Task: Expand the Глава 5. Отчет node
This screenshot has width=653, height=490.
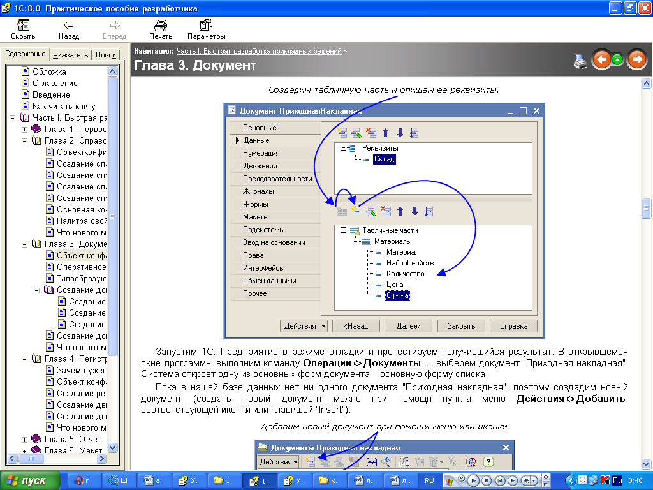Action: [25, 440]
